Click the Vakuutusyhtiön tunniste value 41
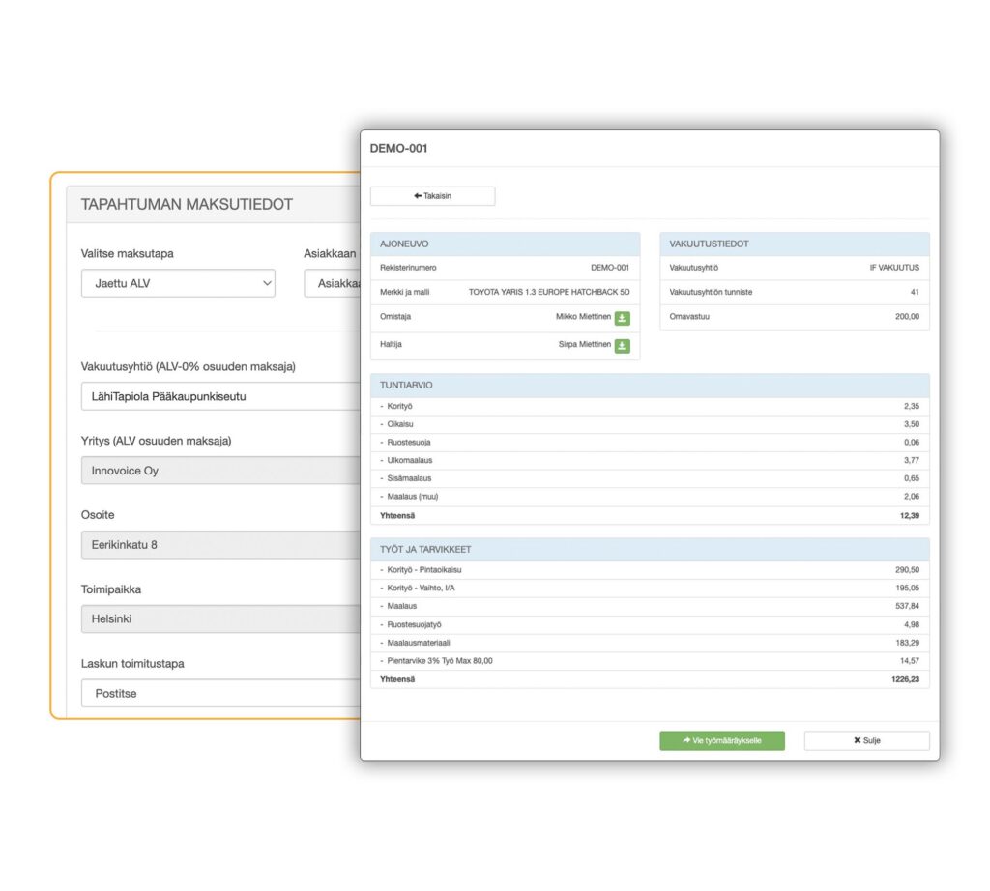 915,292
